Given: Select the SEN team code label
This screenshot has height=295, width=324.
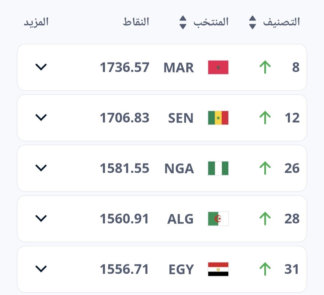Looking at the screenshot, I should [181, 118].
